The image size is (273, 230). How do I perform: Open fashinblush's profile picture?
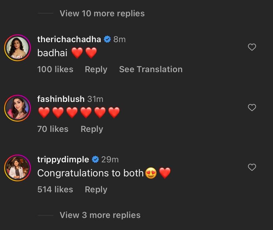[17, 108]
